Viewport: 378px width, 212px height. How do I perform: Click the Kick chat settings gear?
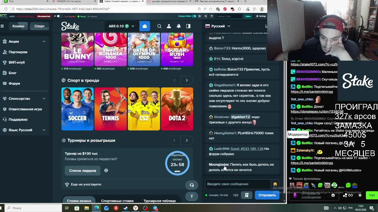point(360,195)
